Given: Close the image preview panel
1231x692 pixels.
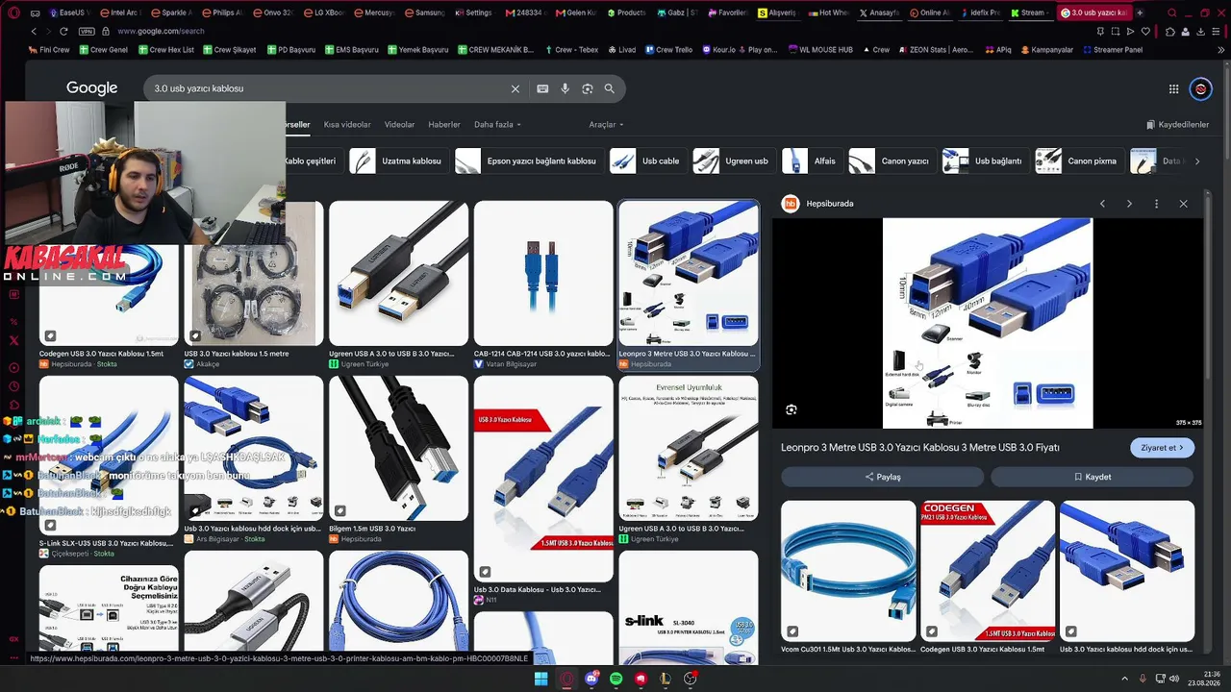Looking at the screenshot, I should pyautogui.click(x=1183, y=204).
